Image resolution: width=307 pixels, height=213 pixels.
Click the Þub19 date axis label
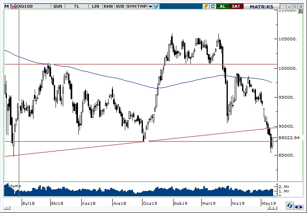180,203
